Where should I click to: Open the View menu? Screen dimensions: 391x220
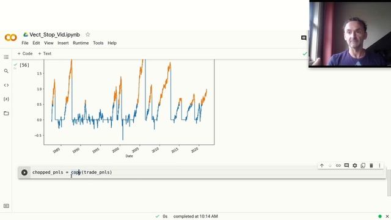click(x=49, y=43)
